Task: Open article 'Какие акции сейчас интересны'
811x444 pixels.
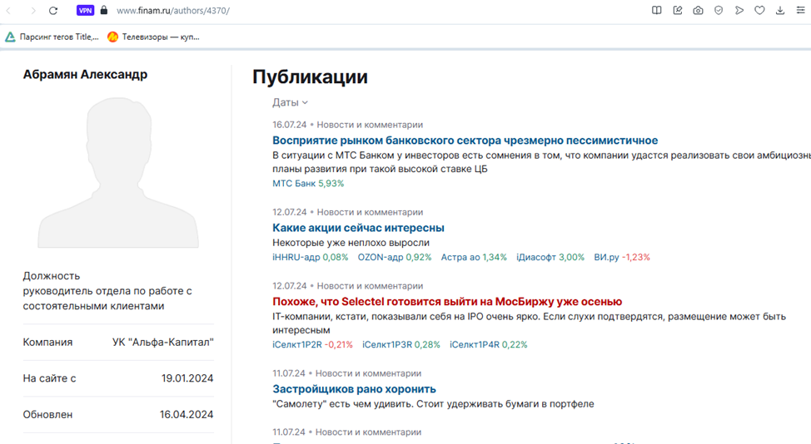Action: (x=358, y=228)
